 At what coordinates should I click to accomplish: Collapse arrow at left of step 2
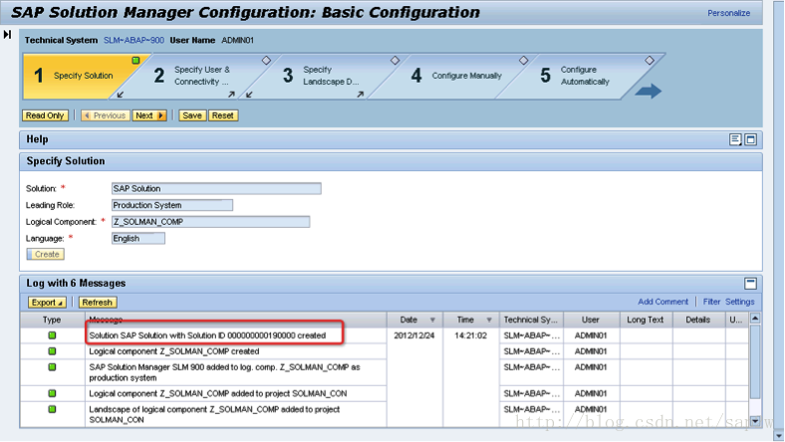pos(121,95)
